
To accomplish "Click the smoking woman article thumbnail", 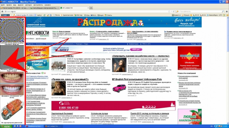I will 119,65.
